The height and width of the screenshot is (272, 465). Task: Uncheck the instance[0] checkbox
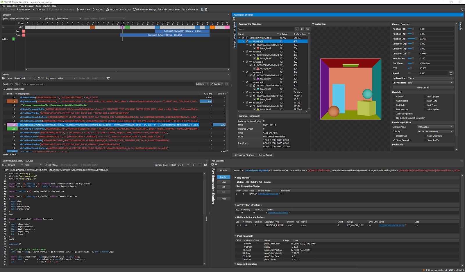(247, 41)
